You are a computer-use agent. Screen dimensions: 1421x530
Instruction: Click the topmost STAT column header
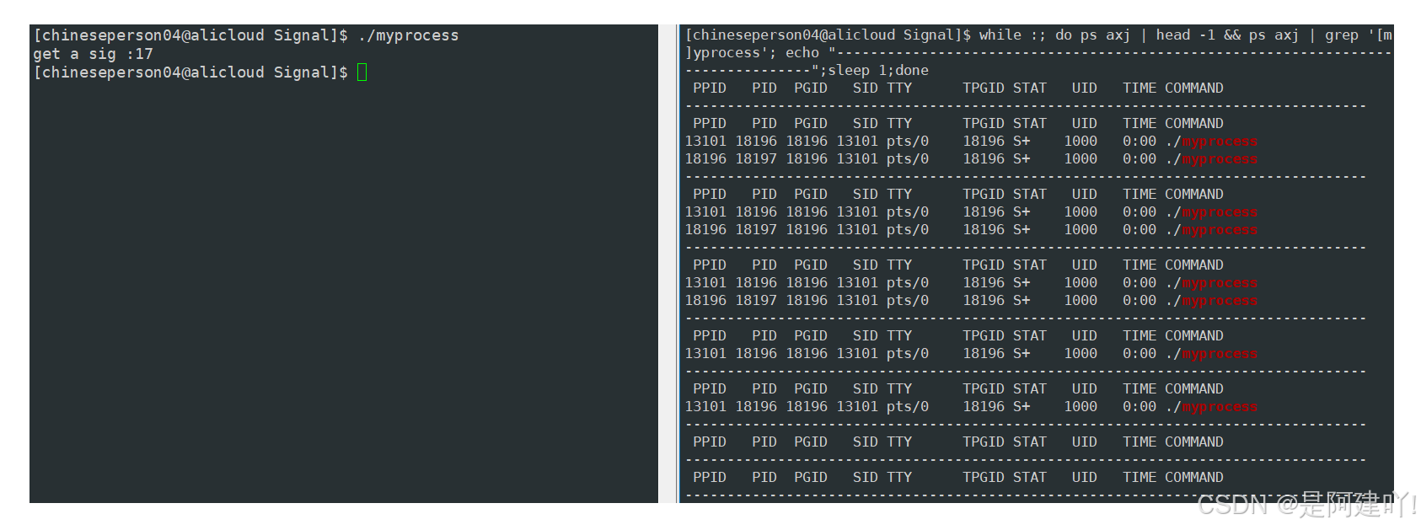[x=1029, y=88]
